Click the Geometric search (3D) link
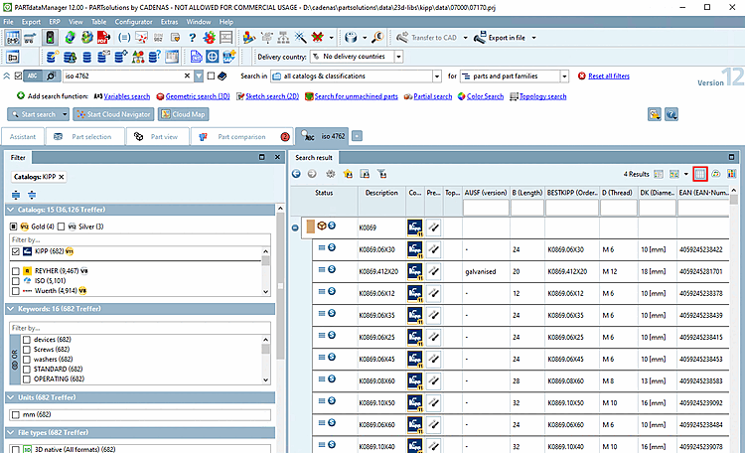Image resolution: width=745 pixels, height=453 pixels. [198, 96]
